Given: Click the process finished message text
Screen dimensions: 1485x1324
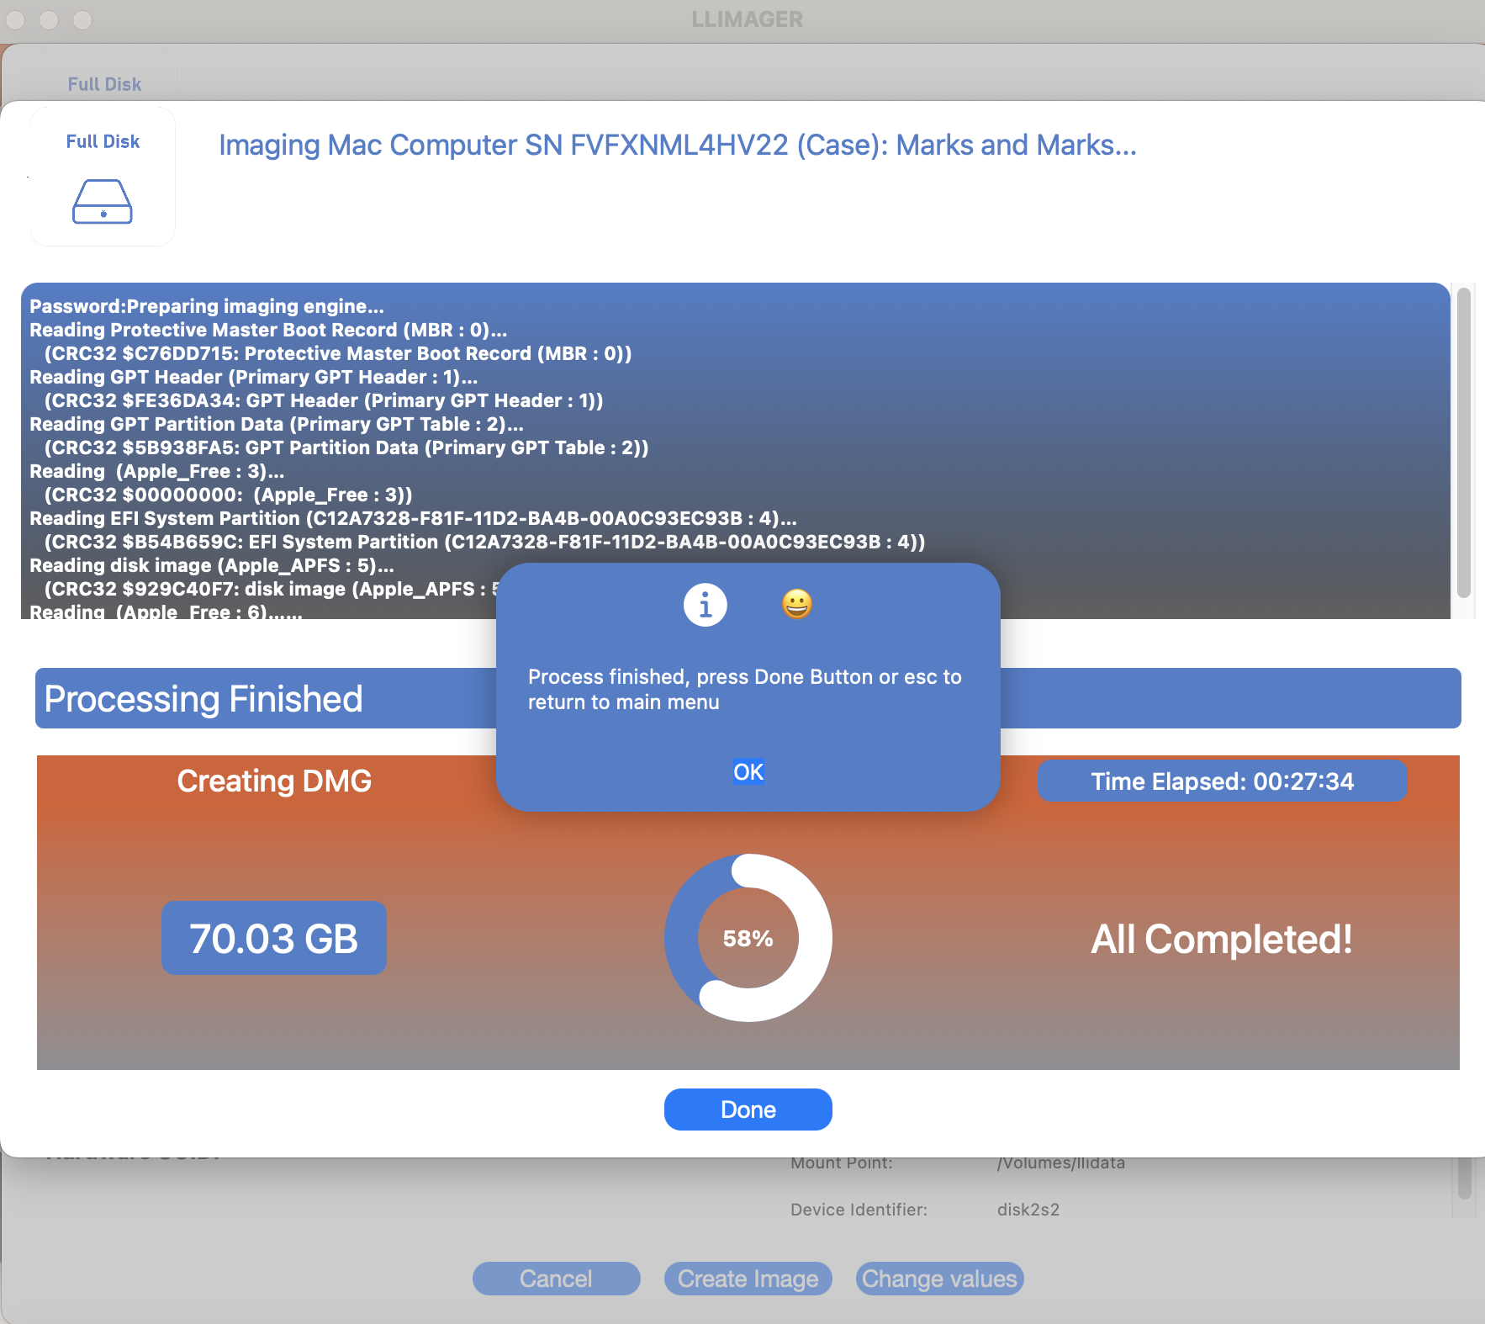Looking at the screenshot, I should (x=744, y=689).
